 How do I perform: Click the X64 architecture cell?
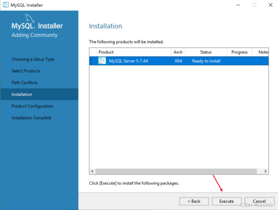click(178, 61)
